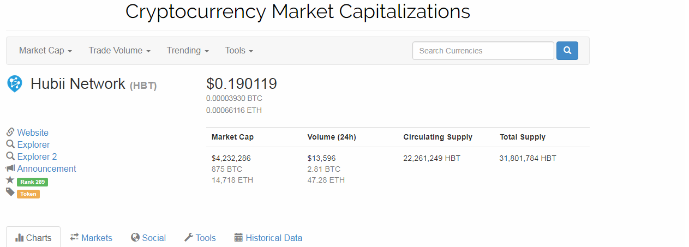Open the Explorer link
This screenshot has width=689, height=247.
coord(33,144)
